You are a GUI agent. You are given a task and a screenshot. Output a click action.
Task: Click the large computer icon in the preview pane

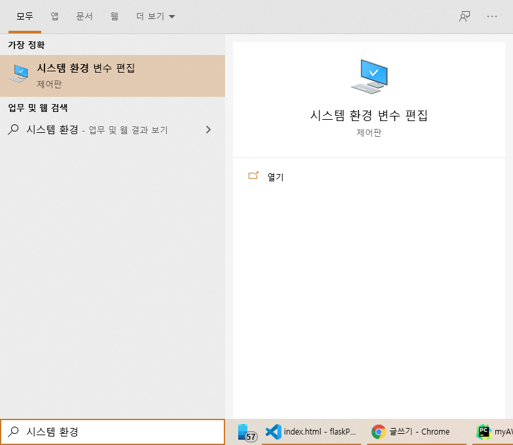pyautogui.click(x=369, y=77)
